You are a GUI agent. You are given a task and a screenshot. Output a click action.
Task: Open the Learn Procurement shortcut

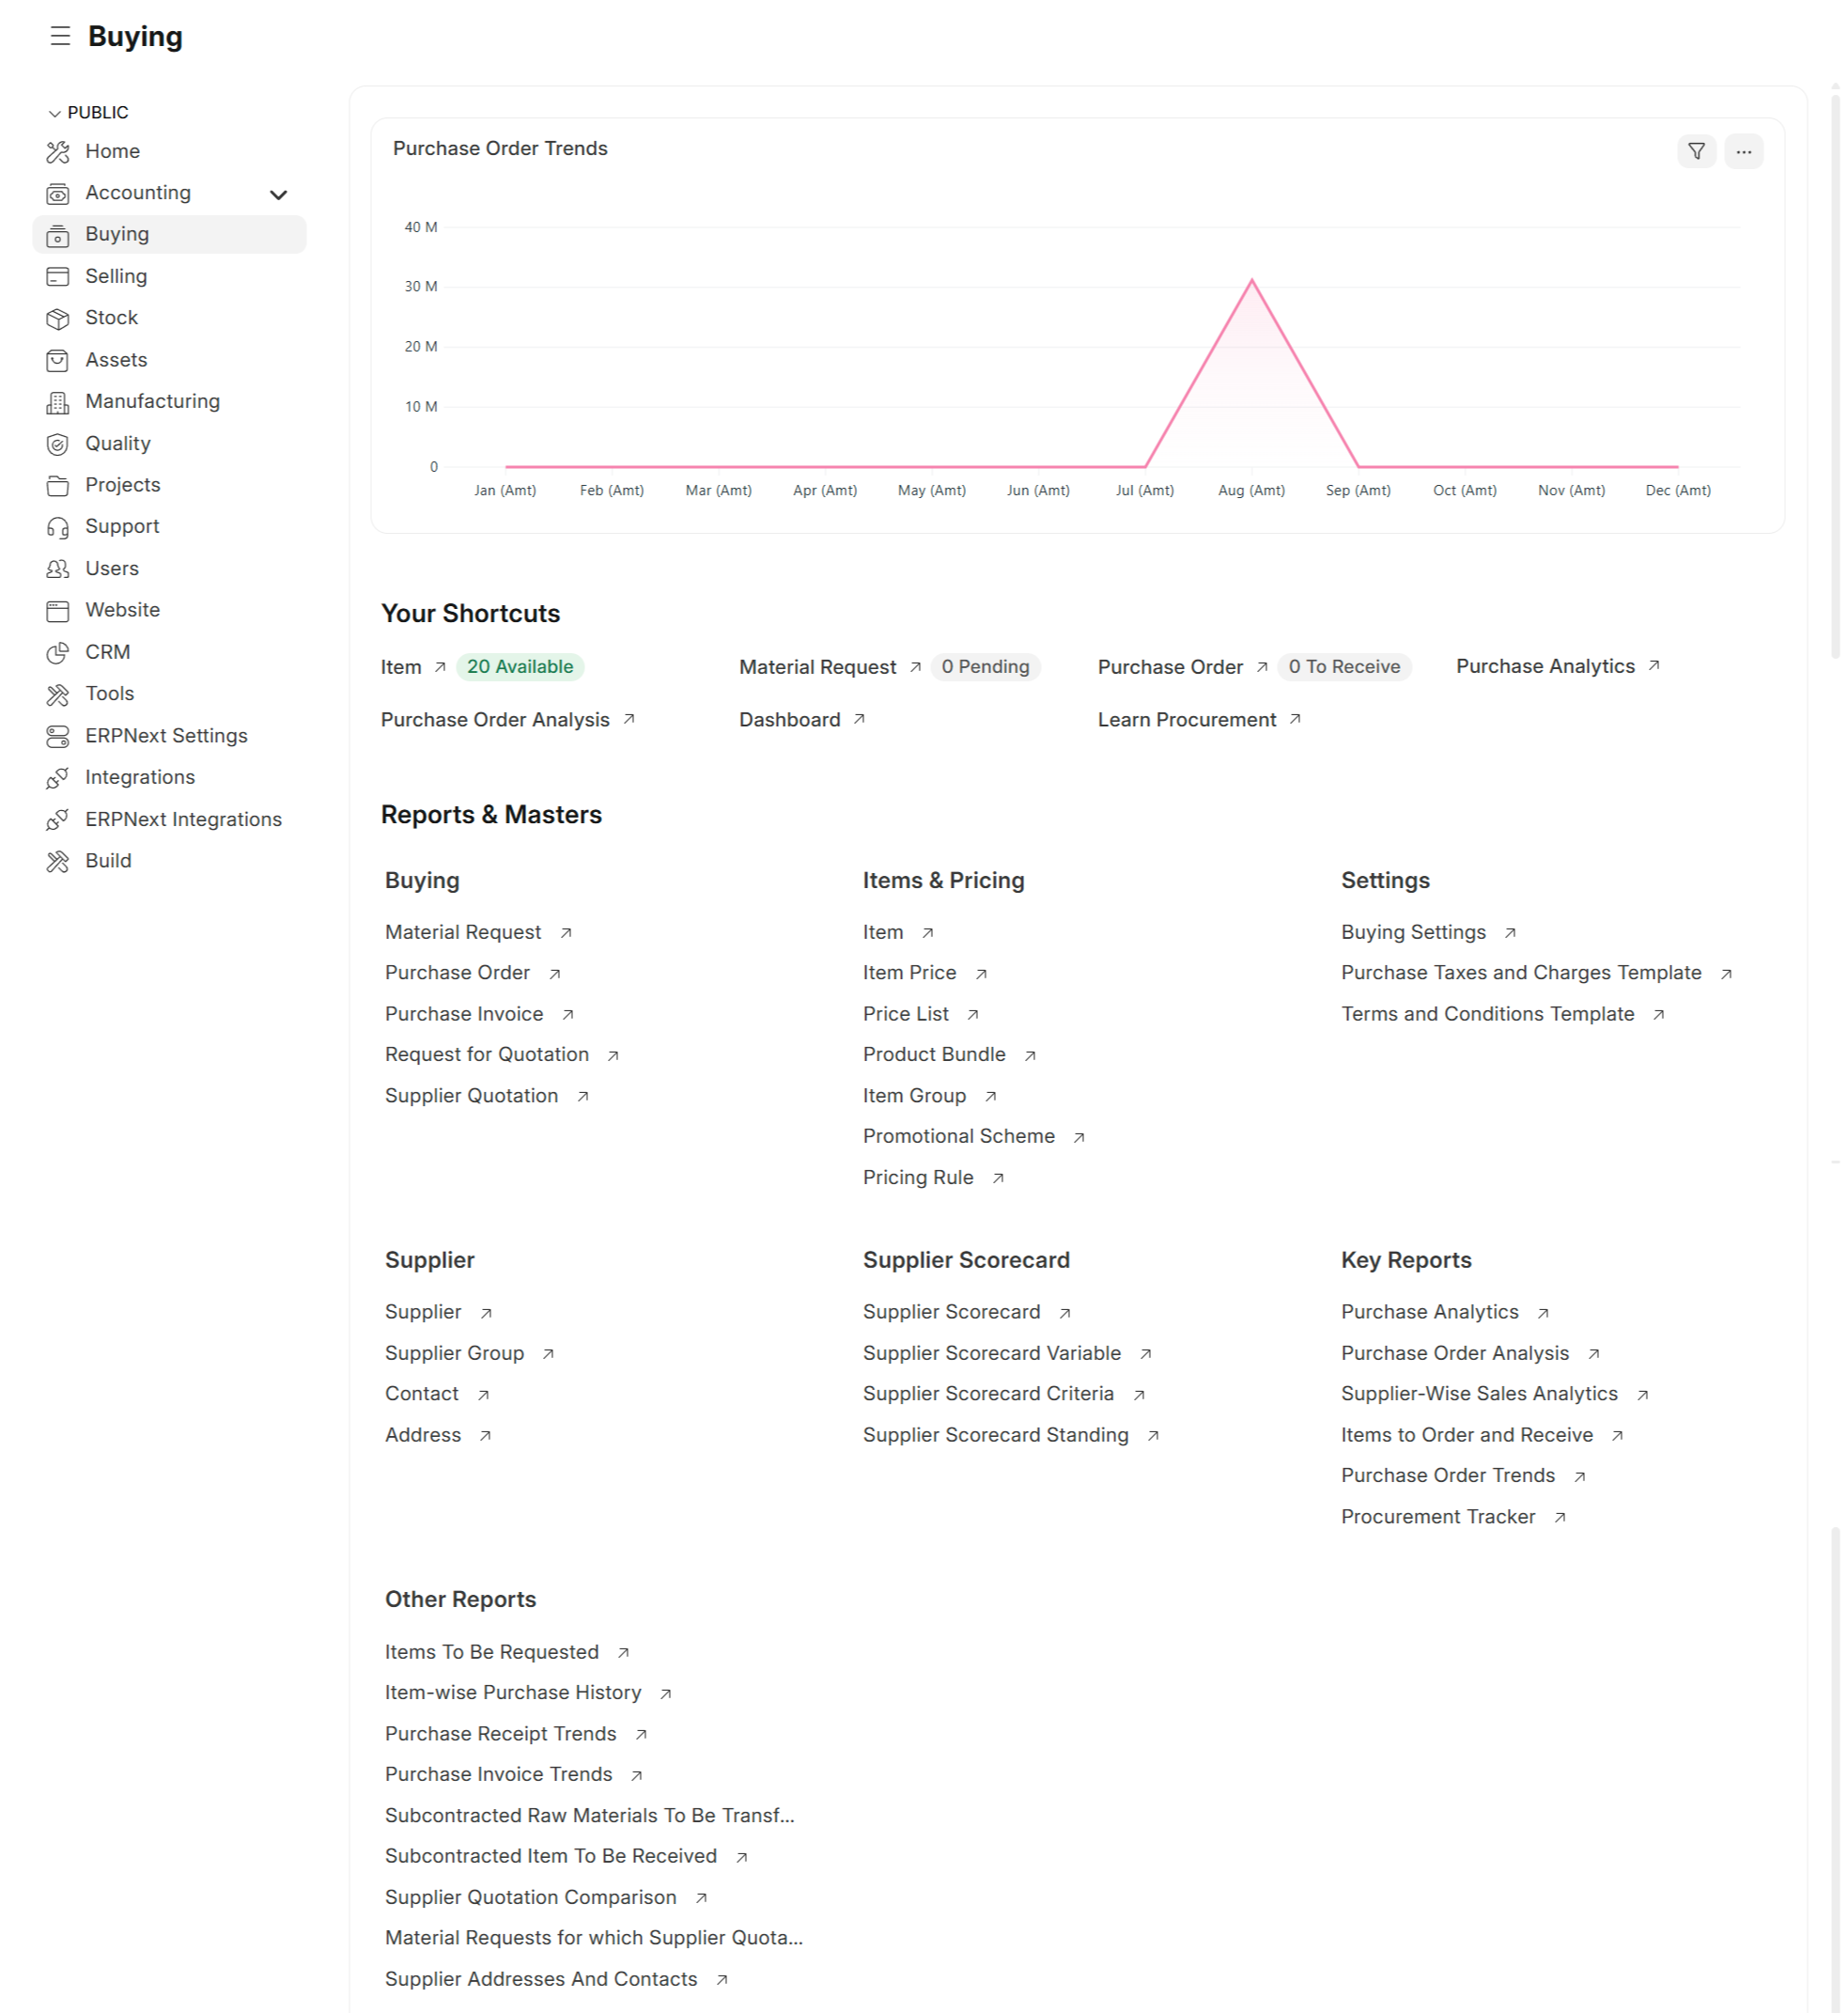point(1186,721)
